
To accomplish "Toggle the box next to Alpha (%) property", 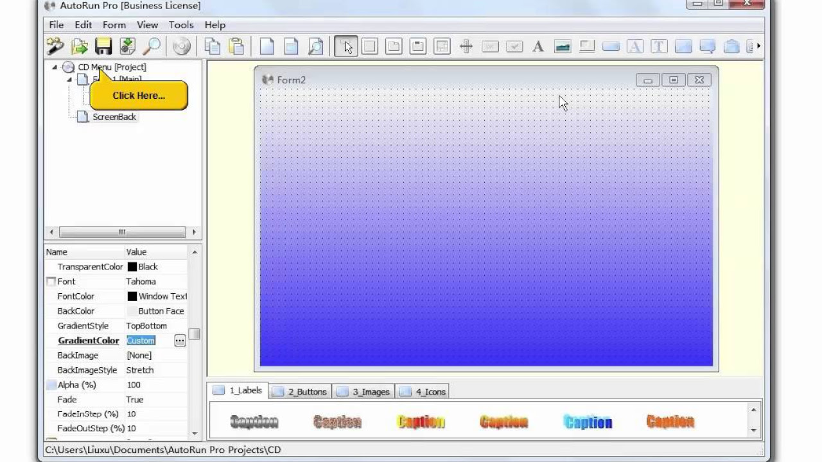I will click(51, 385).
